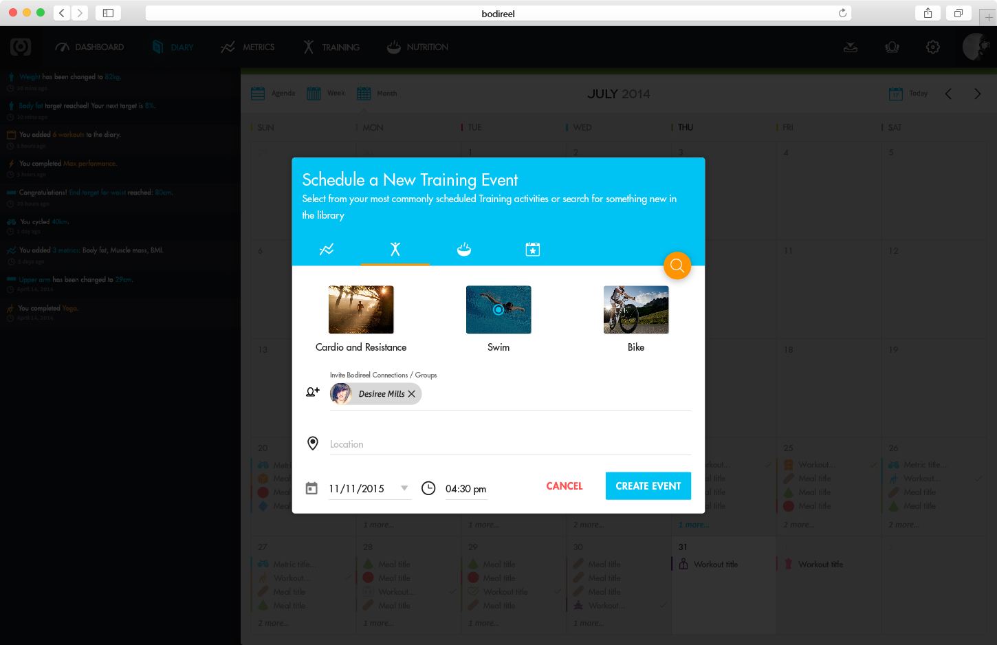Switch to Month calendar view
997x645 pixels.
[x=377, y=94]
